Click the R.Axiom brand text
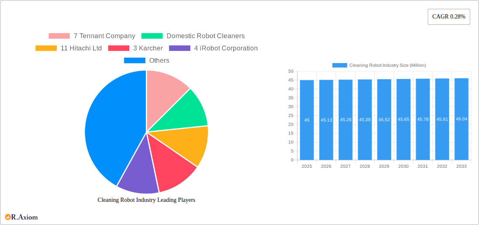The height and width of the screenshot is (225, 479). pos(24,217)
